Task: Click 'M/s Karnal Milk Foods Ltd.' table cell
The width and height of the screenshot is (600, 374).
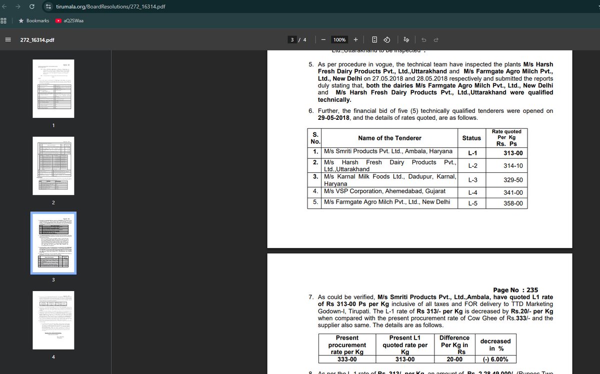Action: 389,180
